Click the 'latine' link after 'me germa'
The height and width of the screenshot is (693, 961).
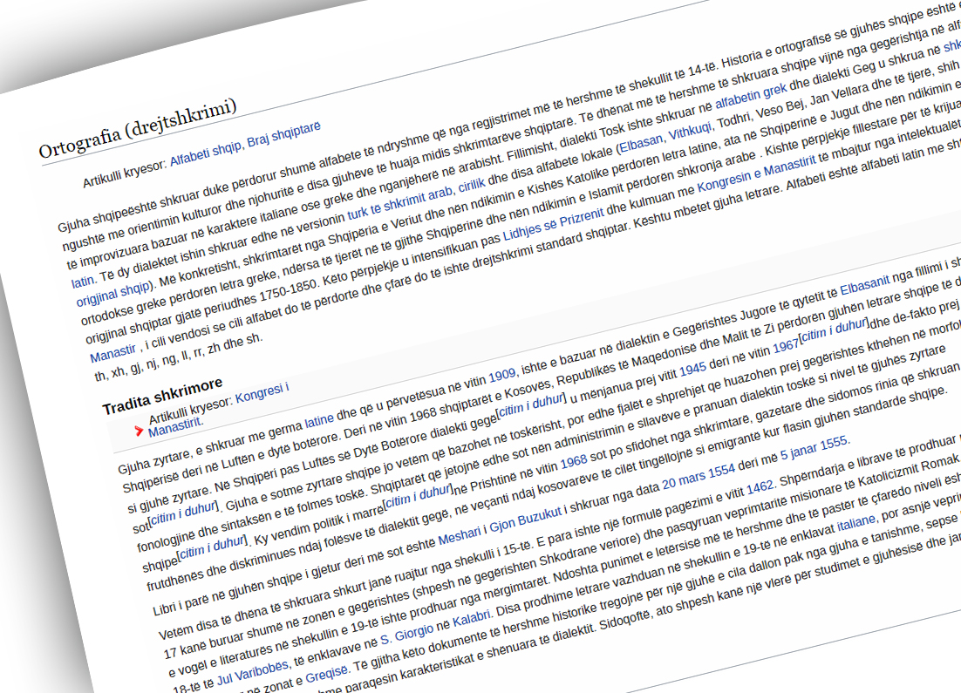click(319, 422)
